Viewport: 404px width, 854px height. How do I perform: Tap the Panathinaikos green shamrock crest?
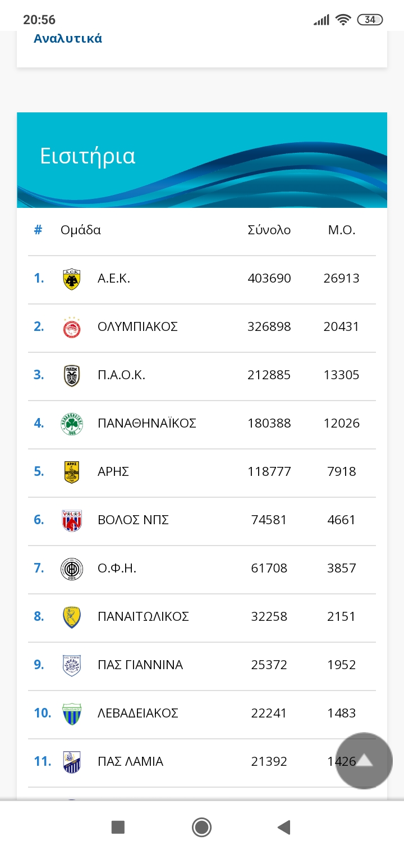tap(72, 424)
